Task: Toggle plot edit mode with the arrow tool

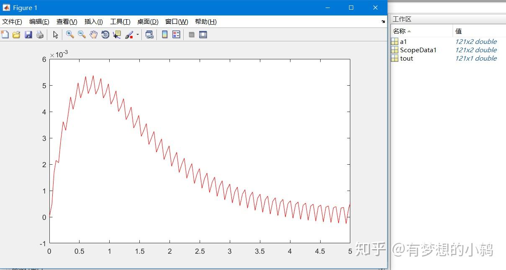Action: (55, 34)
